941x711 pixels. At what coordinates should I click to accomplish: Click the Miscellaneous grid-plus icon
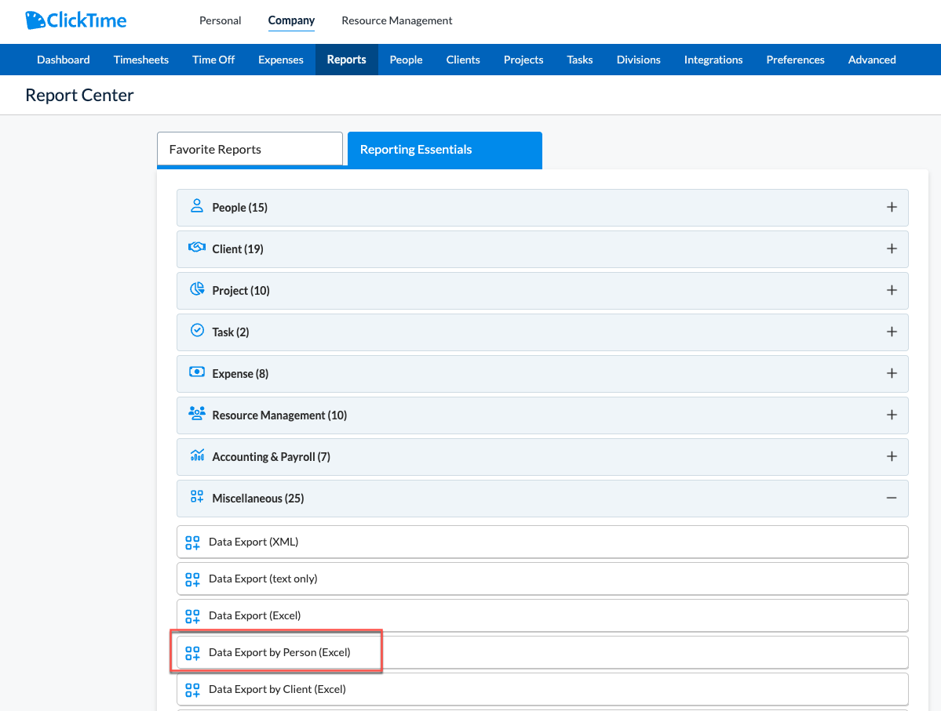(197, 496)
